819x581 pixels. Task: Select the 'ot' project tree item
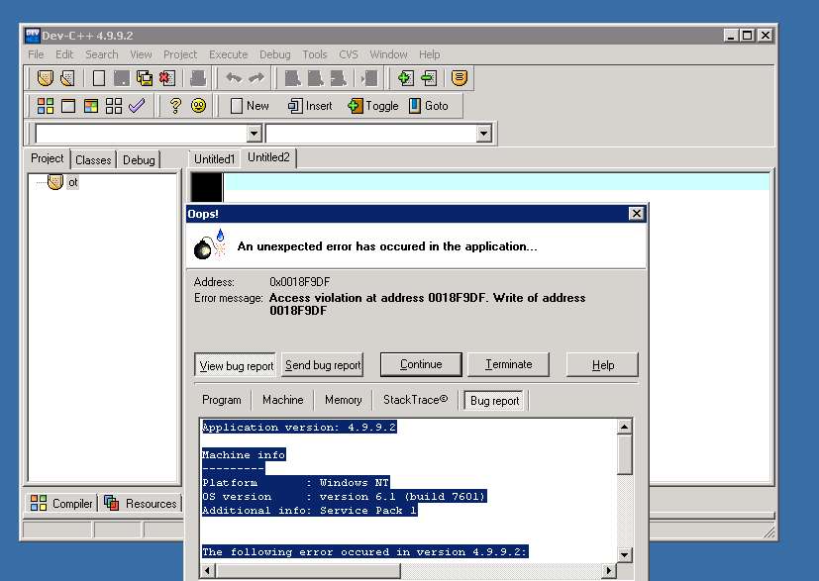(x=72, y=182)
